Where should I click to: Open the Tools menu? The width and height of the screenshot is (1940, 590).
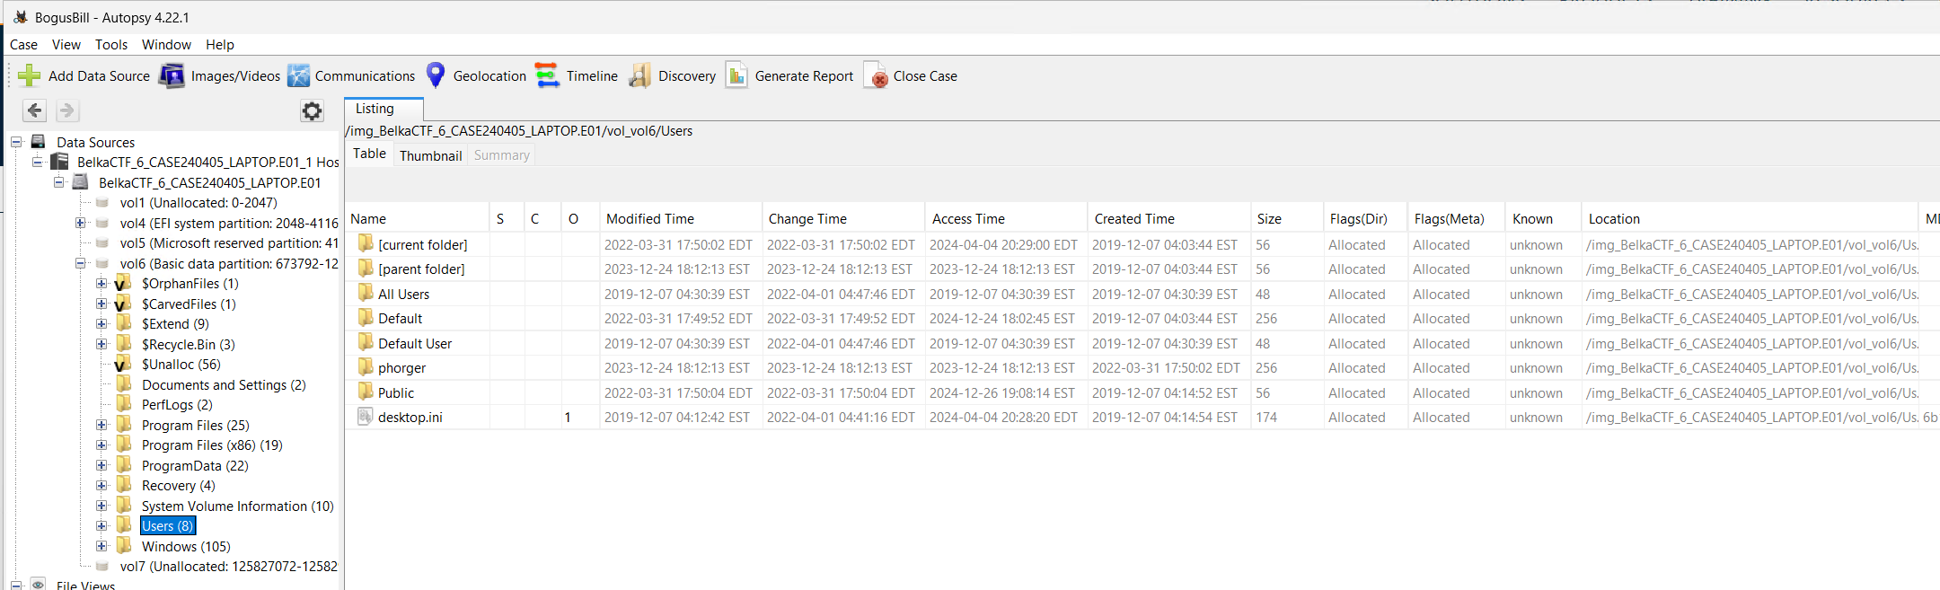[x=111, y=45]
